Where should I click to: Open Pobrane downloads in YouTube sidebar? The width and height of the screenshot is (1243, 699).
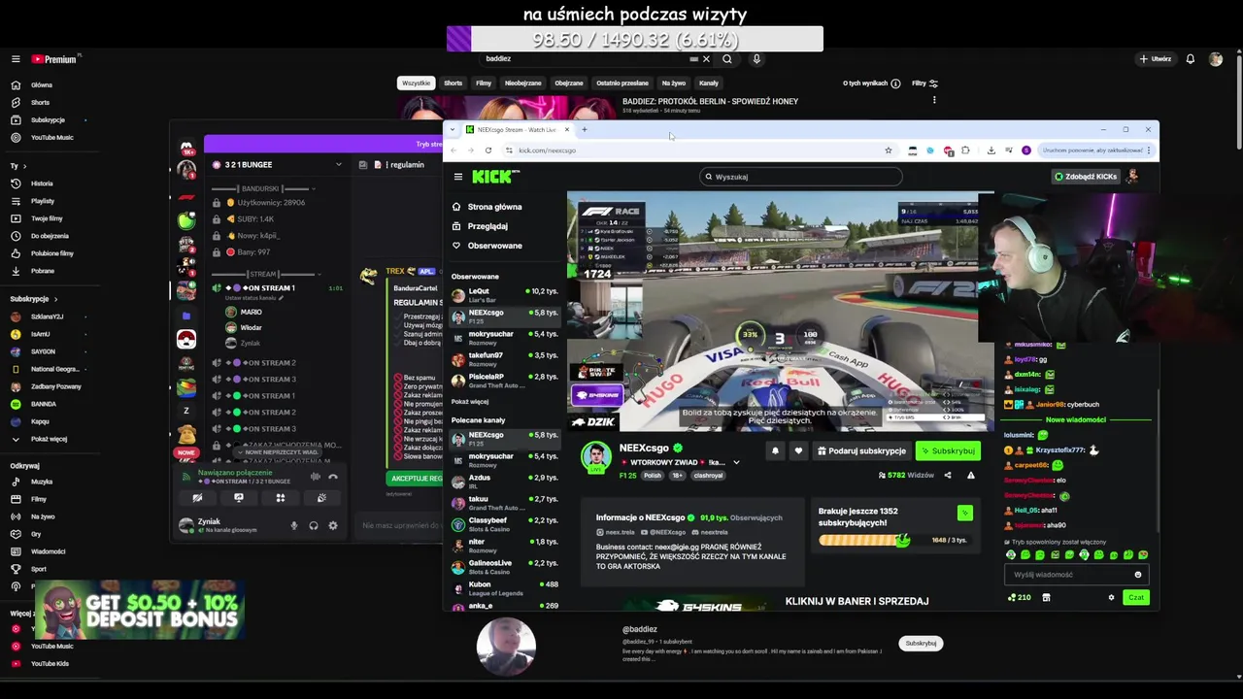(x=43, y=271)
